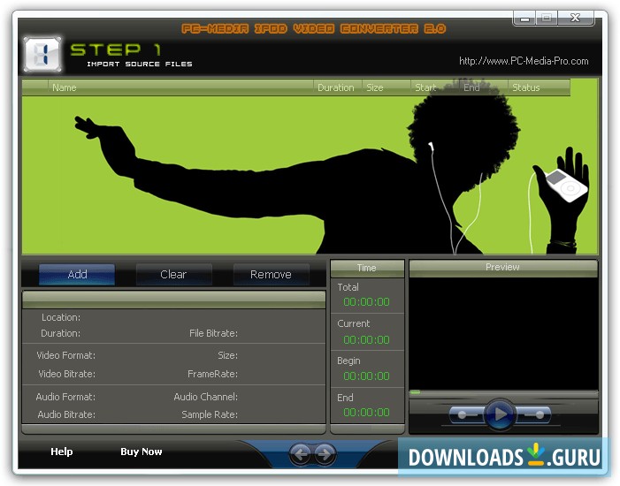Click the right trim-marker button beside play

[533, 415]
